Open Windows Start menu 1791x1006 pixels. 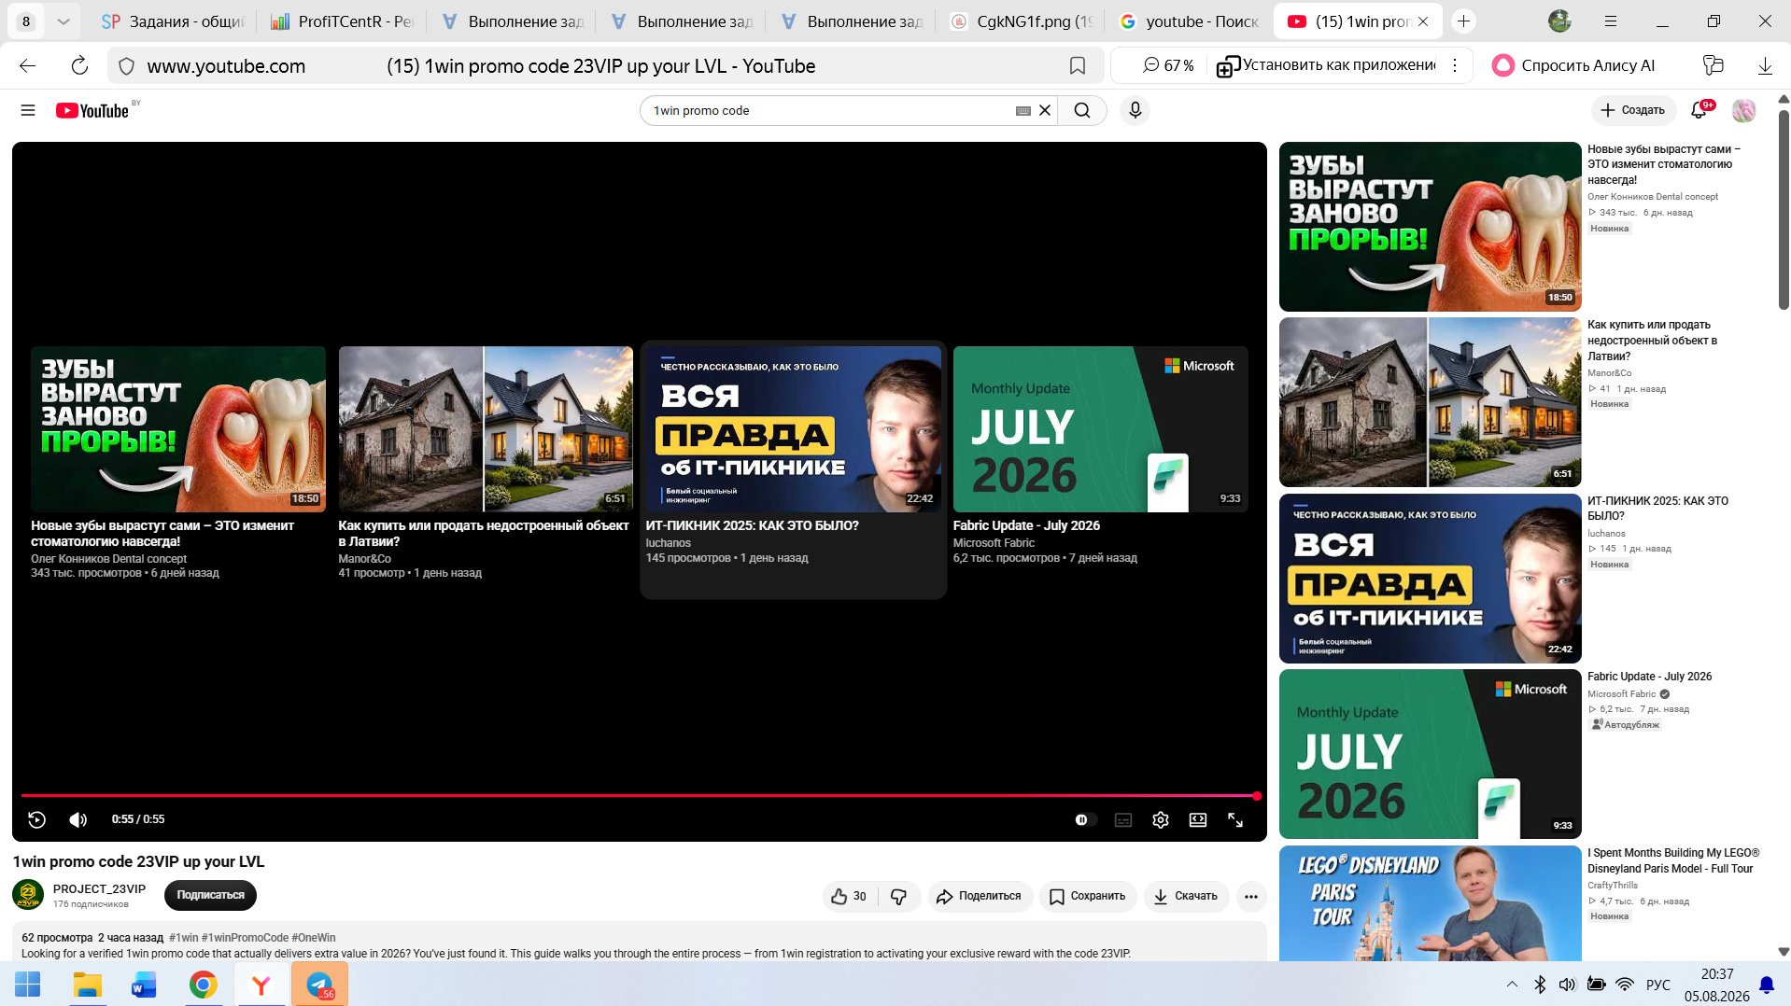[x=28, y=985]
